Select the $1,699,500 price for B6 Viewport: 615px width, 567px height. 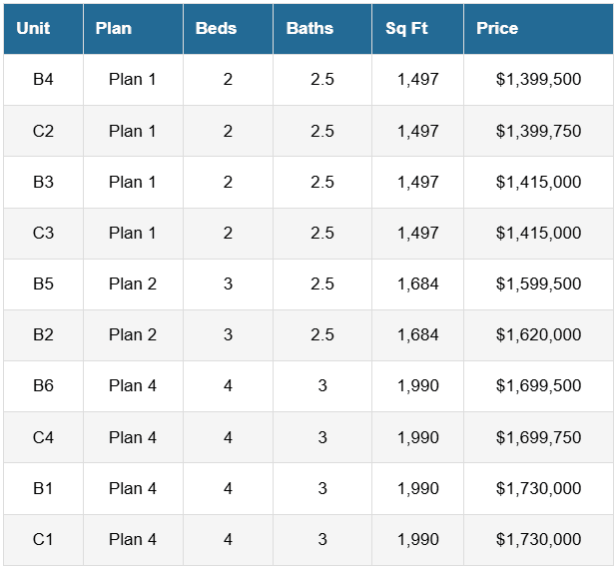[x=538, y=386]
